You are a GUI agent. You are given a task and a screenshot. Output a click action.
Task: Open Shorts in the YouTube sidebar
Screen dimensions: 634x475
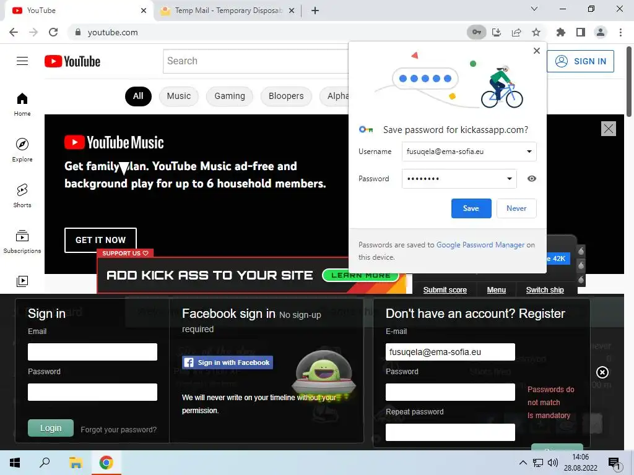pyautogui.click(x=22, y=195)
